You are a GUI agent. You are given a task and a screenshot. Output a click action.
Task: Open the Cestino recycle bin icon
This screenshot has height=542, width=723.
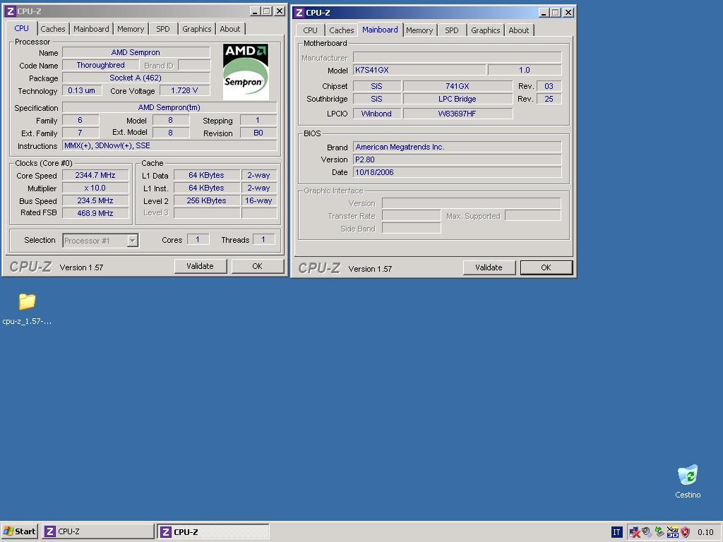pos(688,475)
